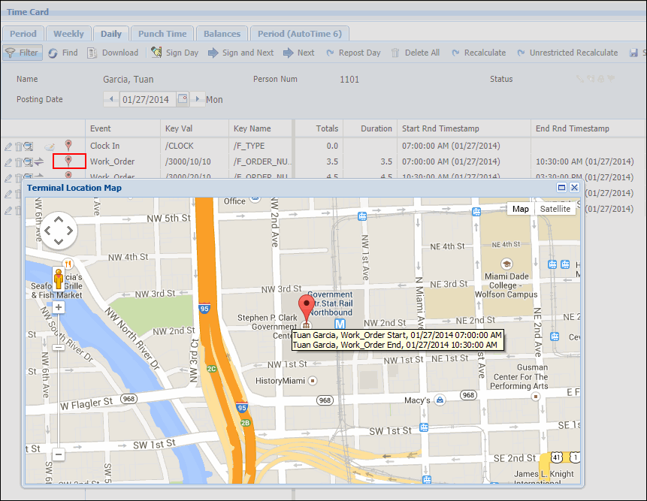Click Sign Day in the toolbar

[174, 53]
